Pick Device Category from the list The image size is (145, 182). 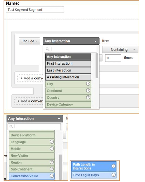(68, 104)
